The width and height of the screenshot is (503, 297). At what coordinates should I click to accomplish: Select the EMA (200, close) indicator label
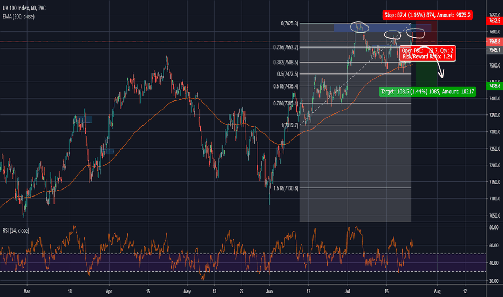pyautogui.click(x=18, y=16)
